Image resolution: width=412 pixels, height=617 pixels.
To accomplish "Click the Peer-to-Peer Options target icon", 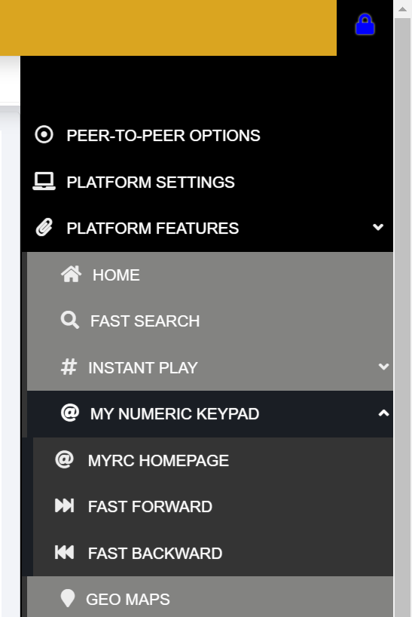I will (x=44, y=134).
